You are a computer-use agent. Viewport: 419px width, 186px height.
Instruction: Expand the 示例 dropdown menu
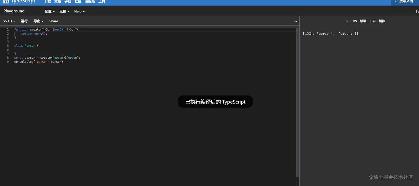pyautogui.click(x=64, y=11)
